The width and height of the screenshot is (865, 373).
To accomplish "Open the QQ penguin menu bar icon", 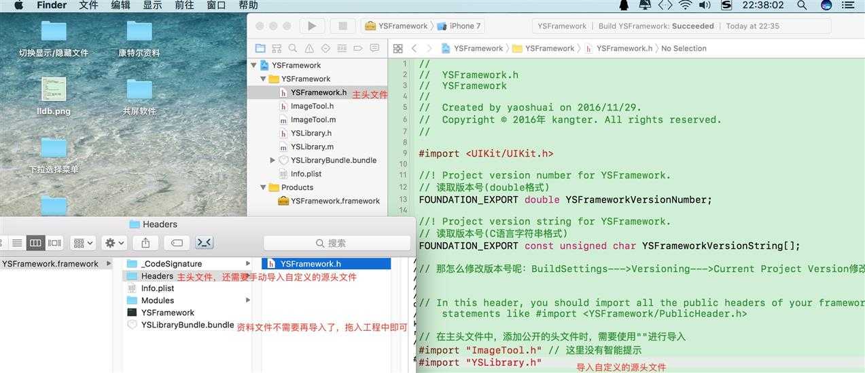I will (x=624, y=5).
